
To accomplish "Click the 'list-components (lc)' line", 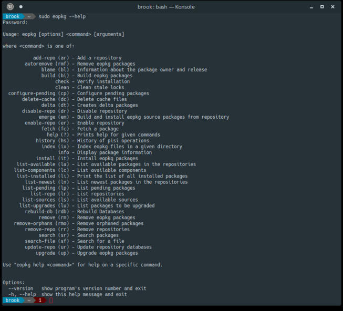I will click(80, 170).
